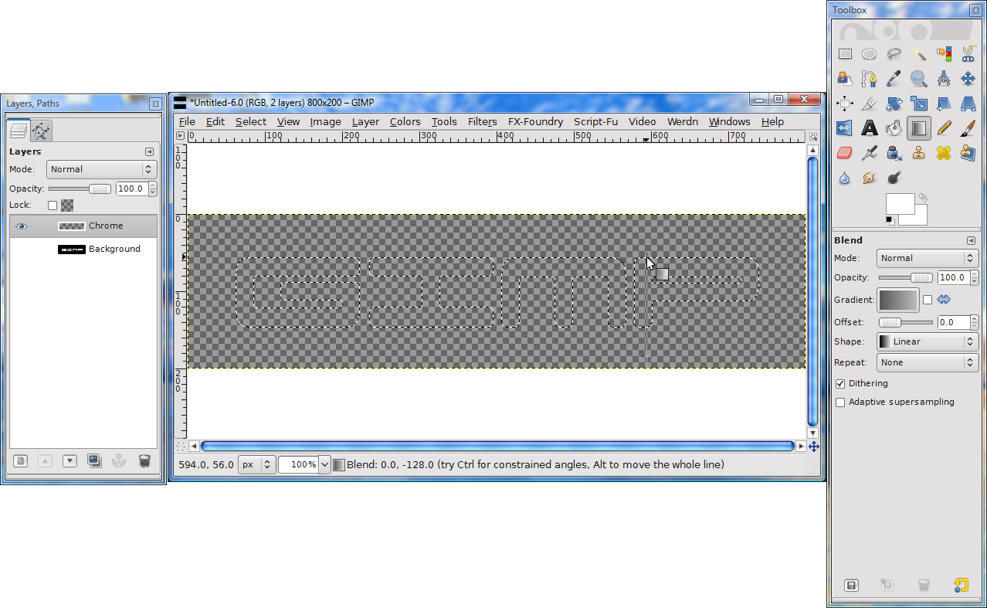Enable Adaptive supersampling checkbox
987x608 pixels.
point(840,403)
